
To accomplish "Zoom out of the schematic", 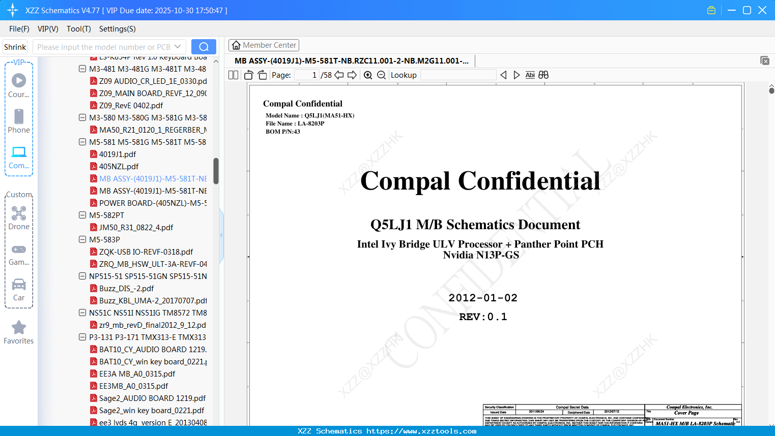I will (x=382, y=75).
